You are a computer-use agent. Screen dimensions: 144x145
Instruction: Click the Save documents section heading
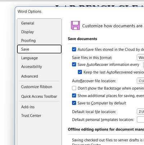pyautogui.click(x=82, y=39)
